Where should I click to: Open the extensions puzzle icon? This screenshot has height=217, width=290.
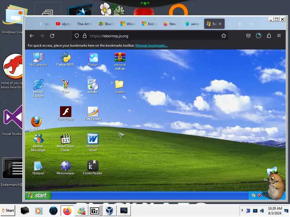pos(269,36)
